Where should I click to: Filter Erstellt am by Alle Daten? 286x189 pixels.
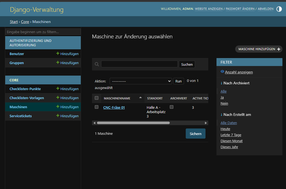[229, 123]
